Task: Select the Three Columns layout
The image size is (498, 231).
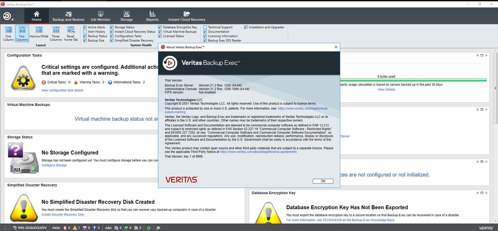Action: pos(56,34)
